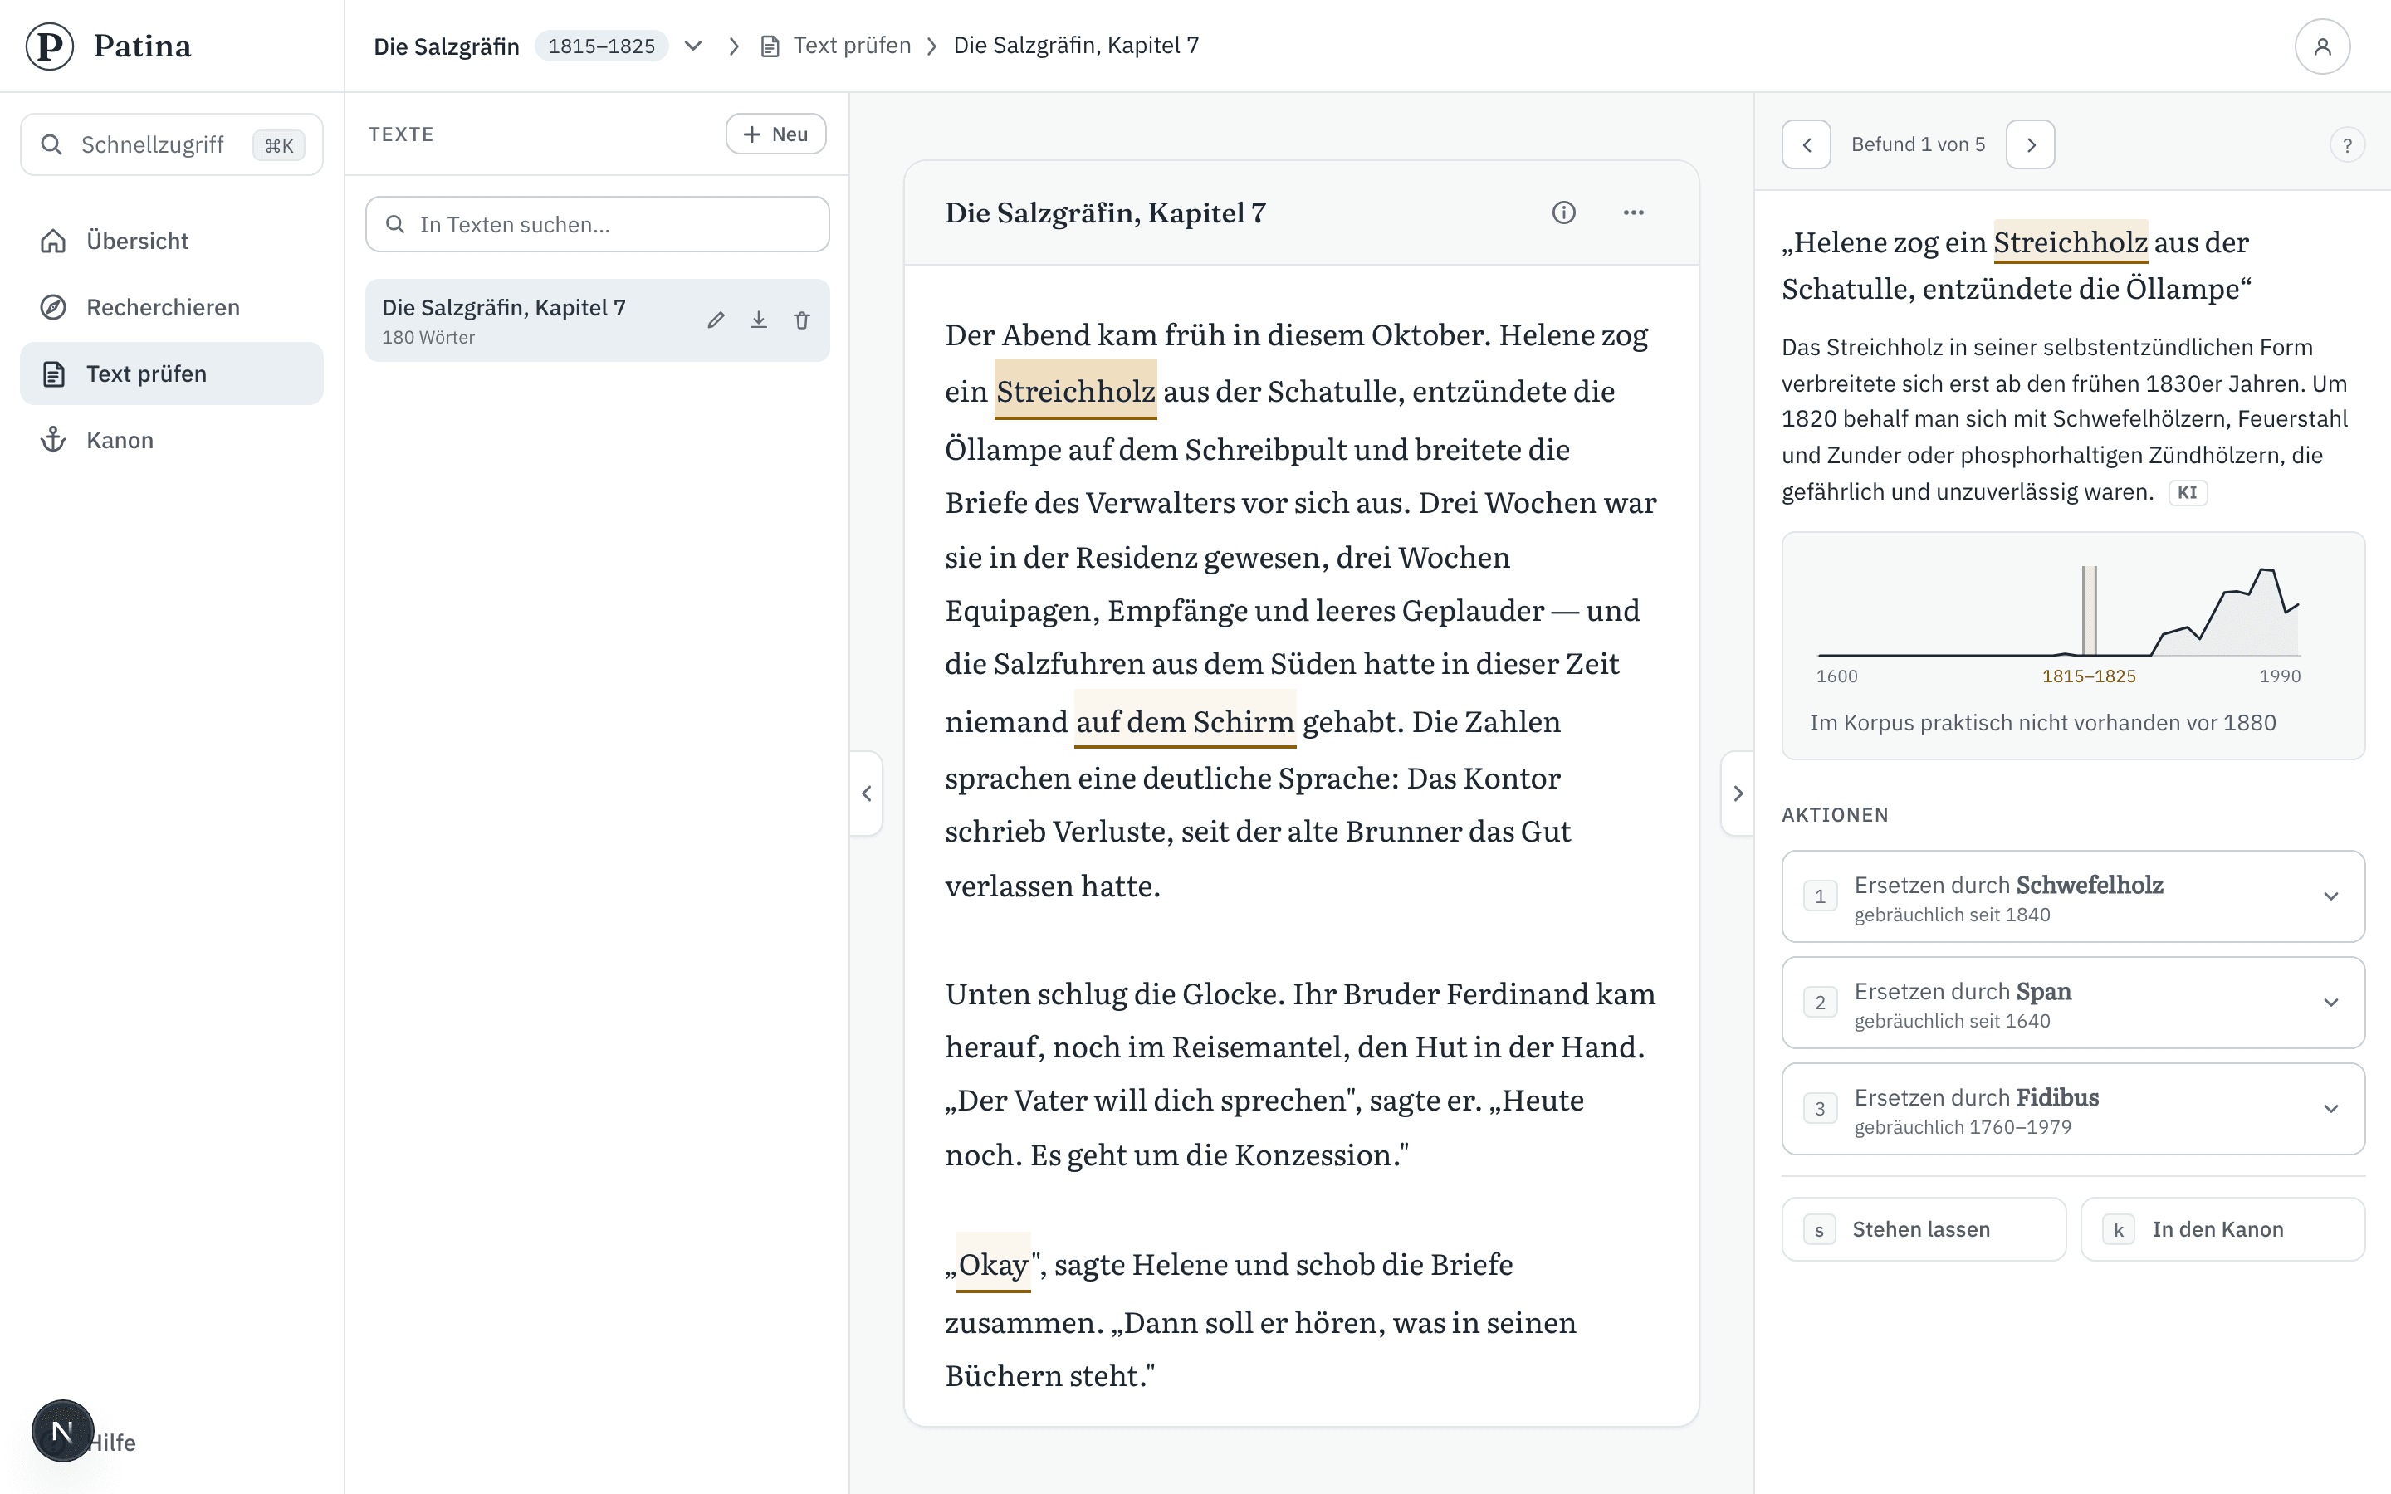Expand the Ersetzen durch Fidibus option
The height and width of the screenshot is (1494, 2391).
pyautogui.click(x=2330, y=1109)
